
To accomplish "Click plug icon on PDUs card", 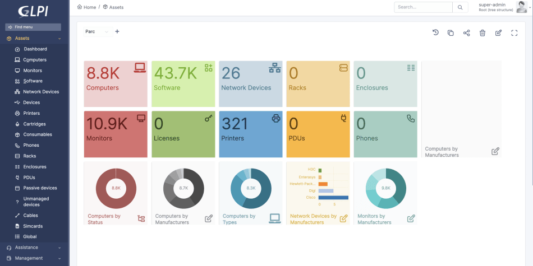I will pos(343,118).
